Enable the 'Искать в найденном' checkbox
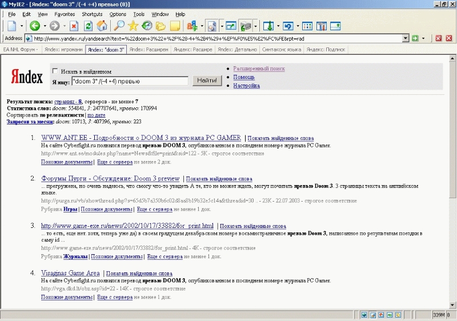457x321 pixels. 55,71
